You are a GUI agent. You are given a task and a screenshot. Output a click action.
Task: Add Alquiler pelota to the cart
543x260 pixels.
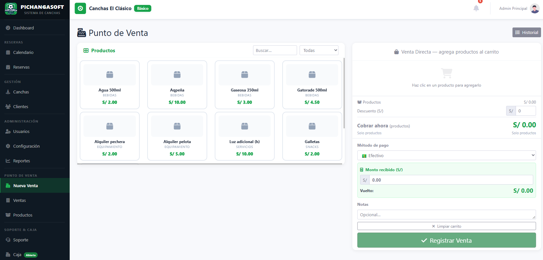click(x=177, y=137)
